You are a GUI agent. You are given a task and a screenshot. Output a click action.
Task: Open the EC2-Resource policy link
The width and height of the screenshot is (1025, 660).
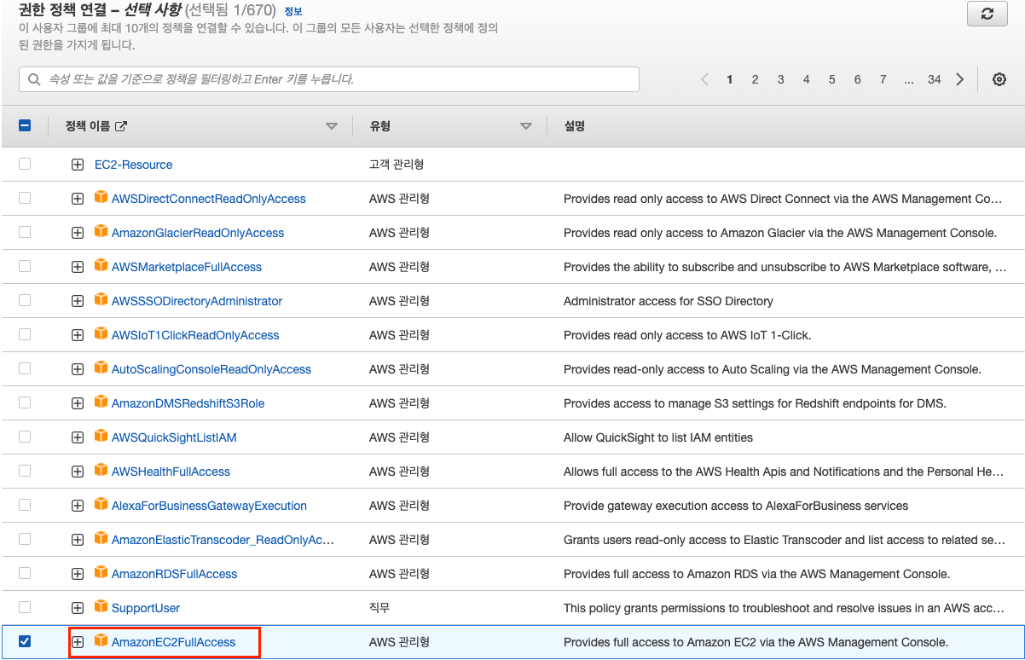click(x=133, y=165)
